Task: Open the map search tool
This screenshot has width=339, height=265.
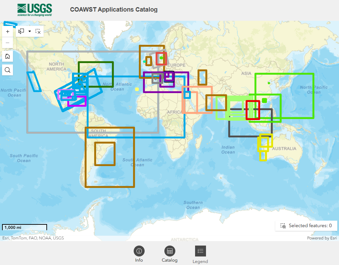Action: (x=8, y=70)
